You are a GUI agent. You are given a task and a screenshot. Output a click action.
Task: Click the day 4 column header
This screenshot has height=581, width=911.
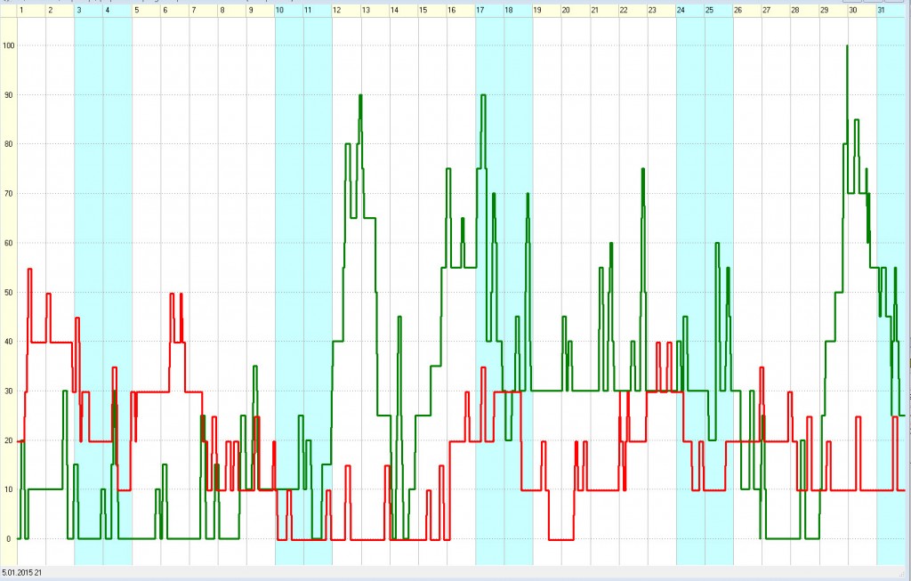click(x=117, y=10)
